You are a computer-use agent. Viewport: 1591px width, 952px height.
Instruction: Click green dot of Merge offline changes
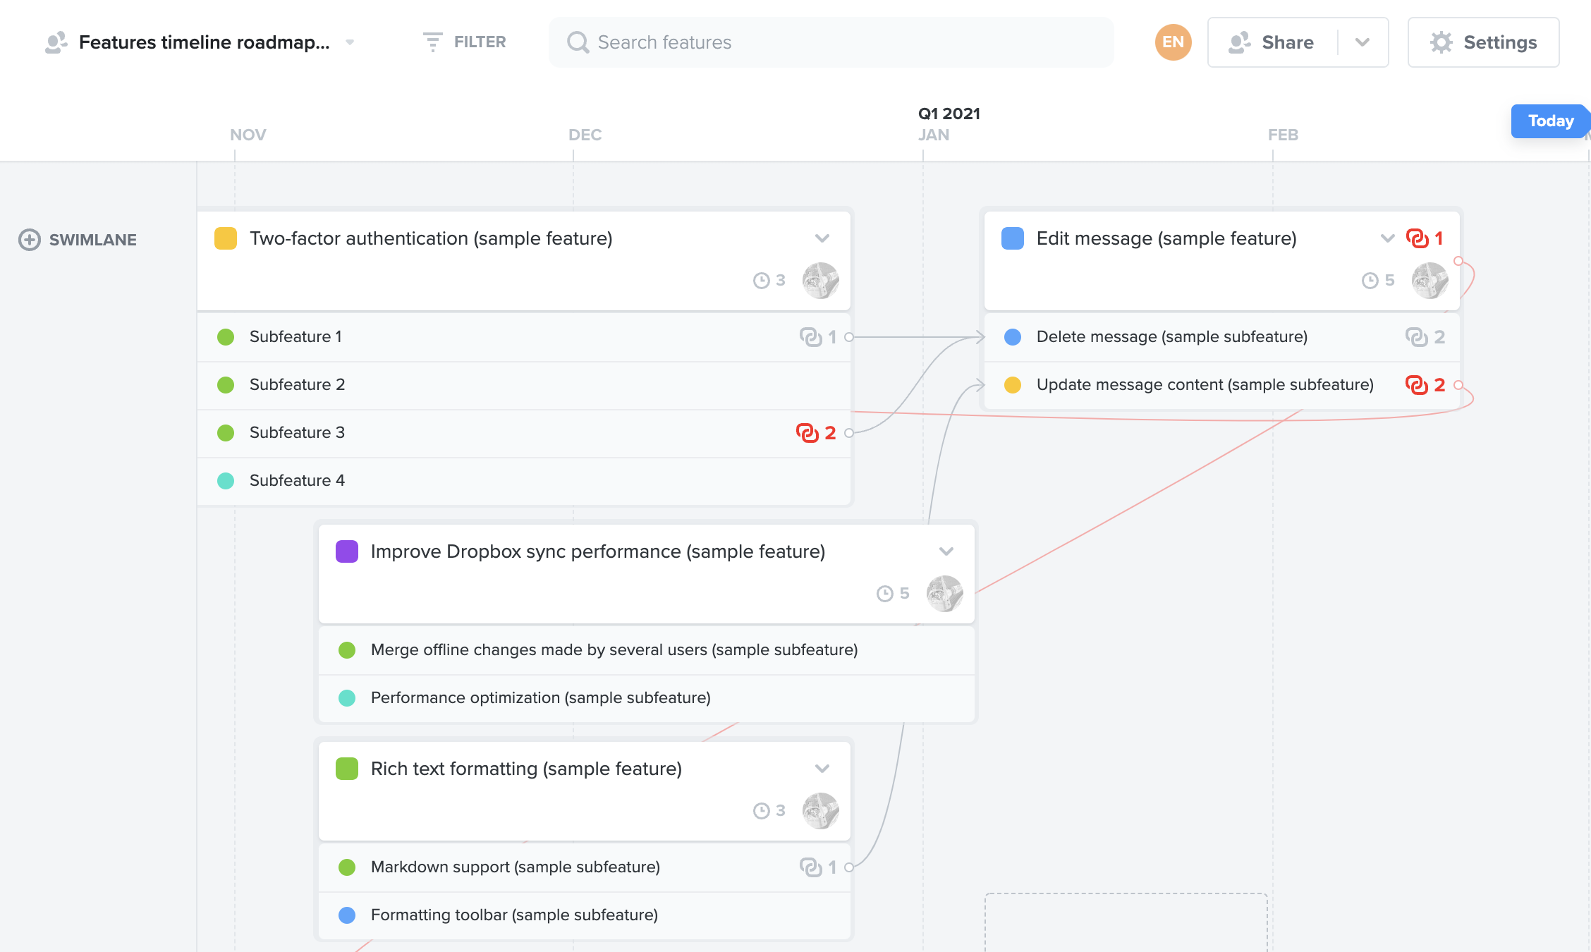tap(347, 650)
